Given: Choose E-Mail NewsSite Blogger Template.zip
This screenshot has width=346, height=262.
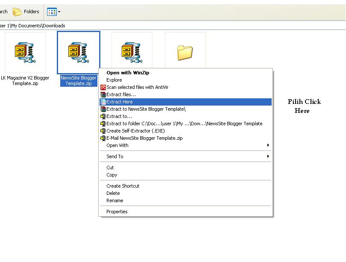Looking at the screenshot, I should (x=185, y=138).
